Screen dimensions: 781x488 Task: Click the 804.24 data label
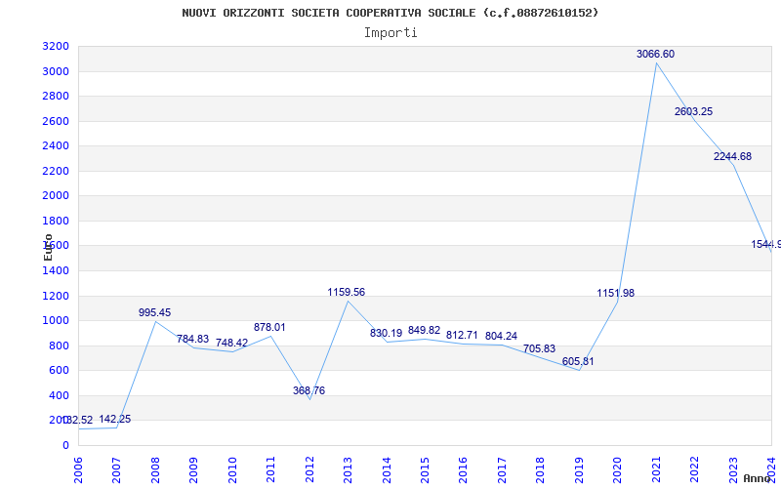pos(501,336)
